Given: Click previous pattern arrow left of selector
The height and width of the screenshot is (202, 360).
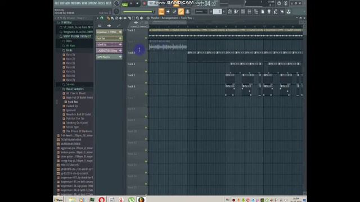Looking at the screenshot, I should tap(211, 11).
